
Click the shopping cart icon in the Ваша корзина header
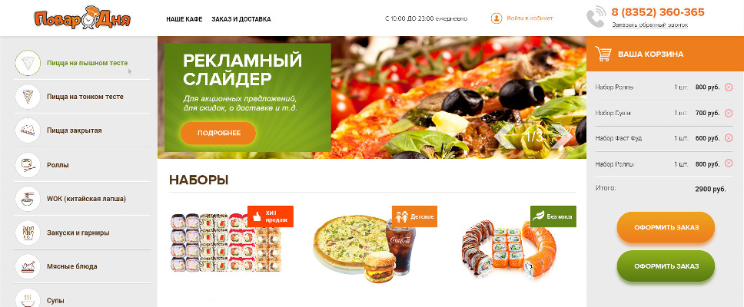point(603,54)
